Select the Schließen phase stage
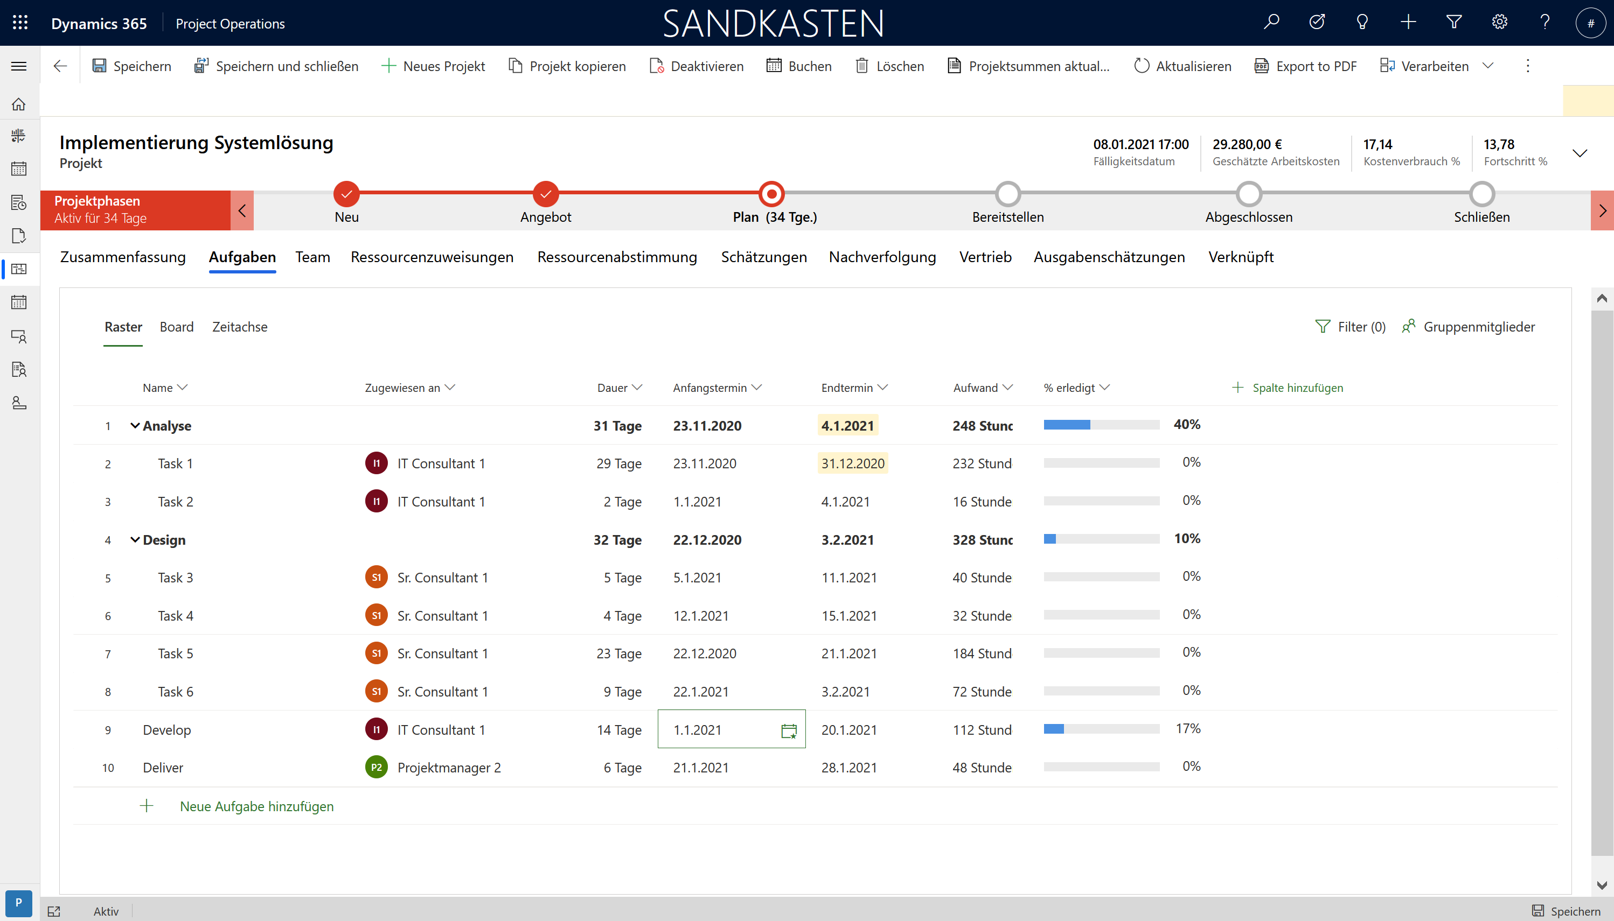 (x=1481, y=194)
